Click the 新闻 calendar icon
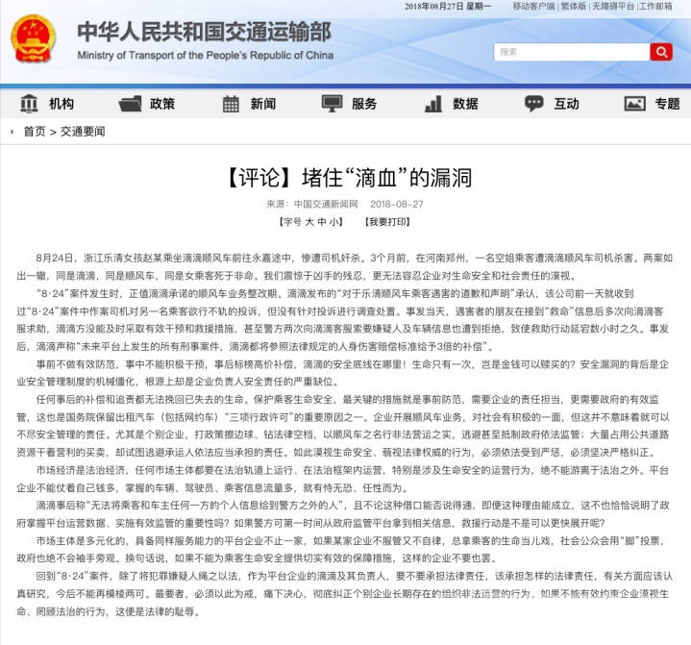 click(231, 104)
